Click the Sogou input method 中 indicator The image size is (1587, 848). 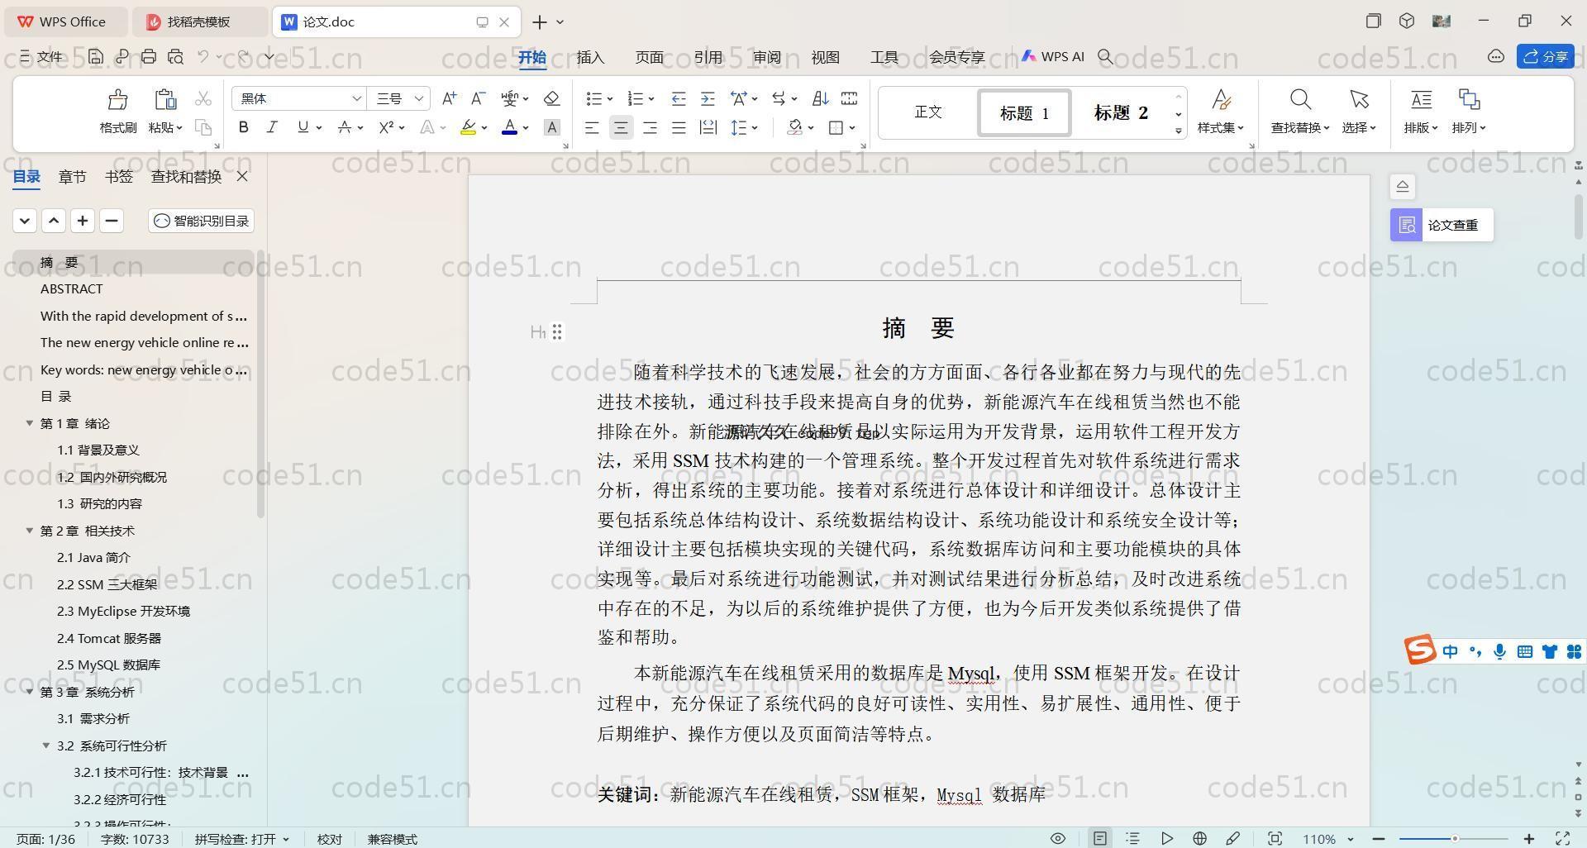point(1450,651)
